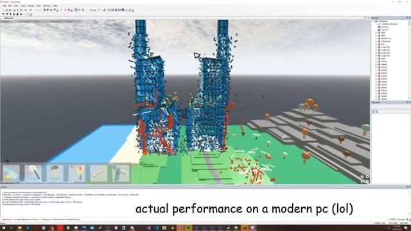Select Workspace in the Explorer tree
The height and width of the screenshot is (231, 411).
point(383,21)
